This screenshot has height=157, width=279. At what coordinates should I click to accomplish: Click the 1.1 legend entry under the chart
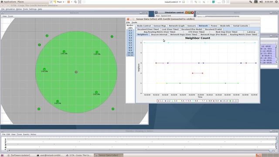[160, 101]
